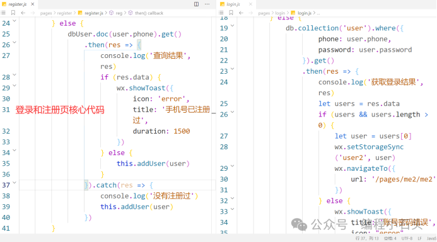Click 'let users = res.data' on login.js line 25
The height and width of the screenshot is (242, 437).
tap(359, 104)
